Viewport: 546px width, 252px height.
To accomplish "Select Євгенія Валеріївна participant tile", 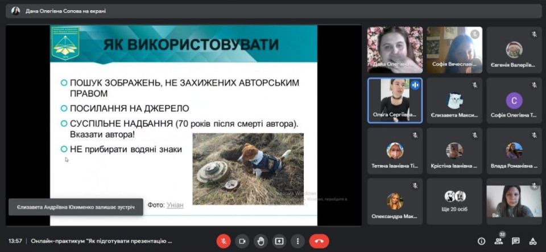I will coord(514,49).
